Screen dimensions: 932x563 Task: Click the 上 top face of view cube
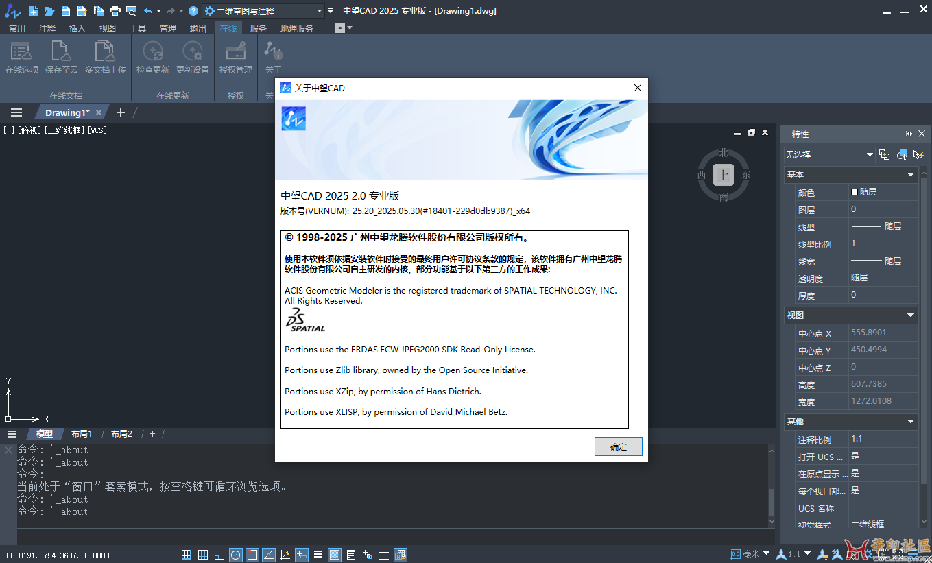[x=724, y=176]
